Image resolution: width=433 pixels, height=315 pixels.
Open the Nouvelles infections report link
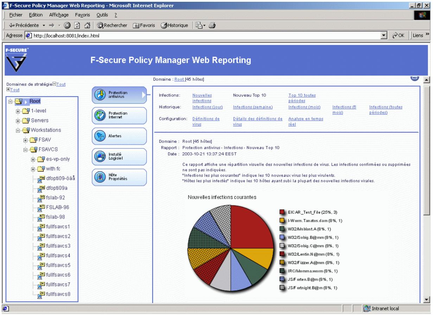pos(202,98)
